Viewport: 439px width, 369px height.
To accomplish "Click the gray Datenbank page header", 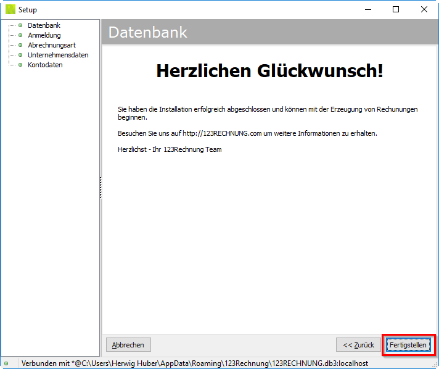I will pos(269,32).
